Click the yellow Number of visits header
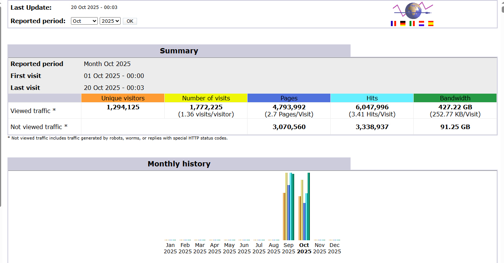The height and width of the screenshot is (263, 504). (206, 98)
